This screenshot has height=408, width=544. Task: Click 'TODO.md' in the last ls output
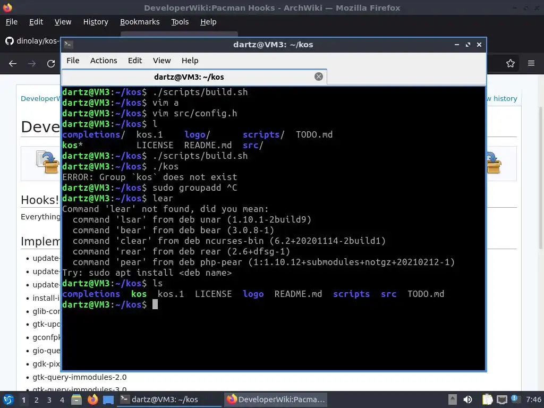coord(426,294)
